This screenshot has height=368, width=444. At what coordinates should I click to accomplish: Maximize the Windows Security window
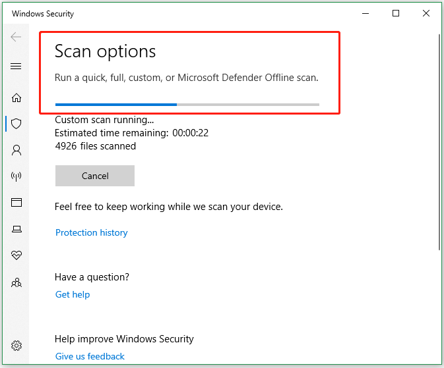point(396,13)
